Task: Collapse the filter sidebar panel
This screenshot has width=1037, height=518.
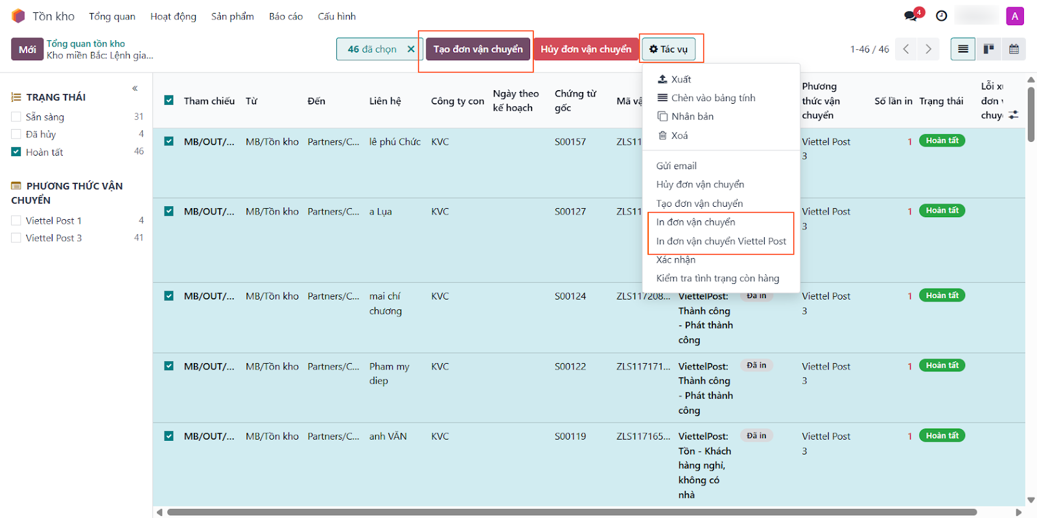Action: (x=135, y=88)
